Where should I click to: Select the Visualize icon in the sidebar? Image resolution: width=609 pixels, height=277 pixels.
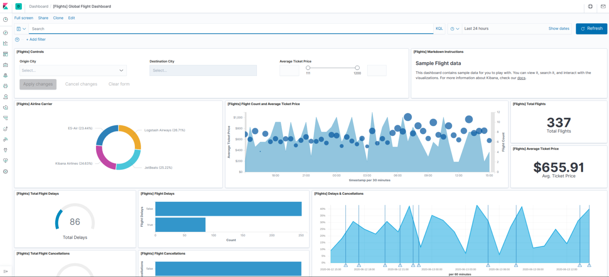6,44
